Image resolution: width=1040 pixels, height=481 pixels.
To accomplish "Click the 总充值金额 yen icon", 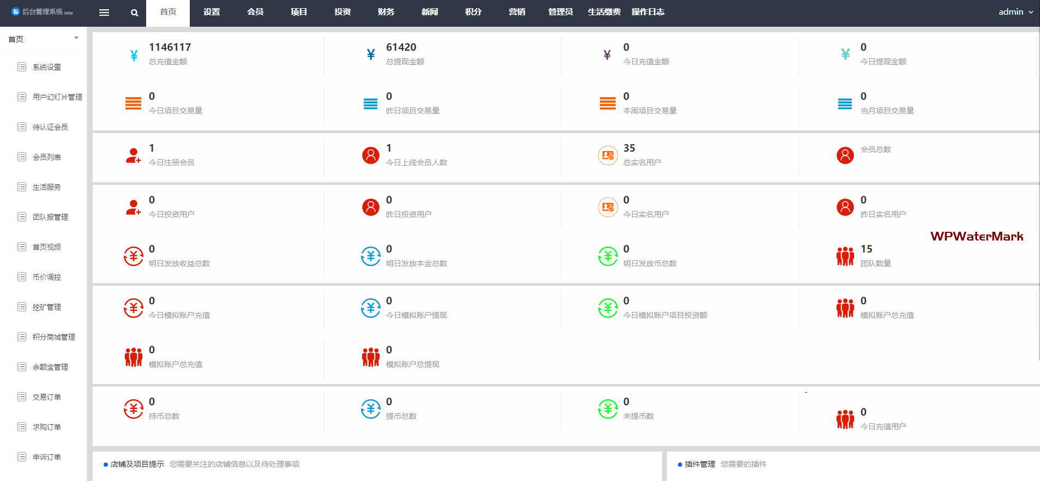I will coord(134,55).
